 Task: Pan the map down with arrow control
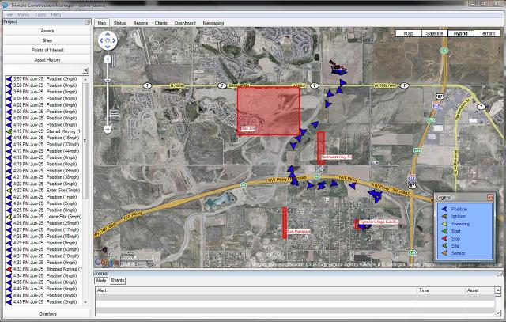108,47
